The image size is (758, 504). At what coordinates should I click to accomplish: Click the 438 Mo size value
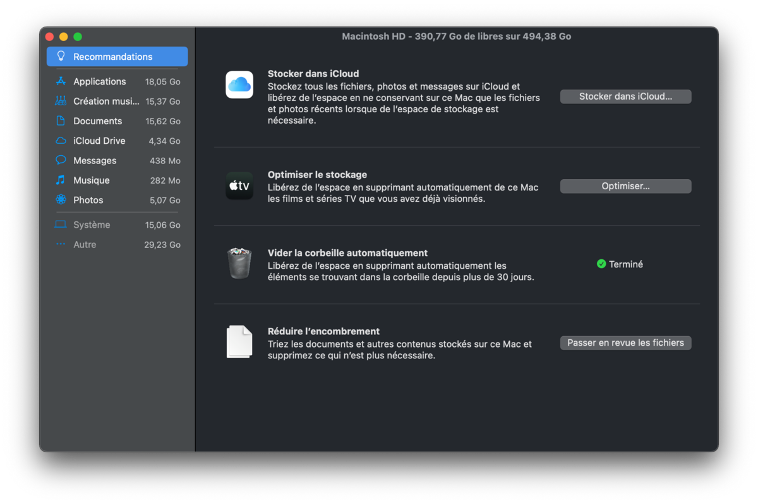pos(165,160)
